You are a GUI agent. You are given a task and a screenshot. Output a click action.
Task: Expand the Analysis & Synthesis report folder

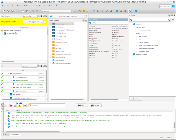[50, 42]
